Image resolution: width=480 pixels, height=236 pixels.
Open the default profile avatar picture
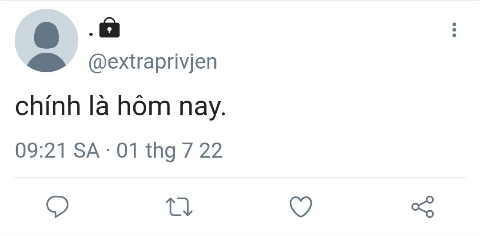[x=46, y=41]
